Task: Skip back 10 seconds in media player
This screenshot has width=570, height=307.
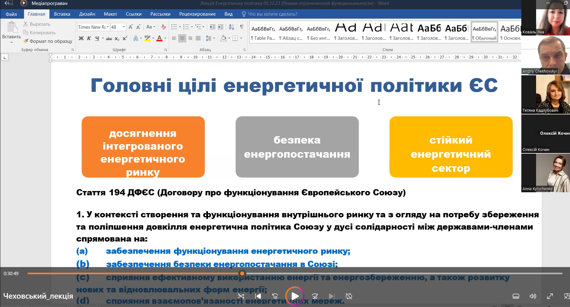Action: click(x=275, y=296)
